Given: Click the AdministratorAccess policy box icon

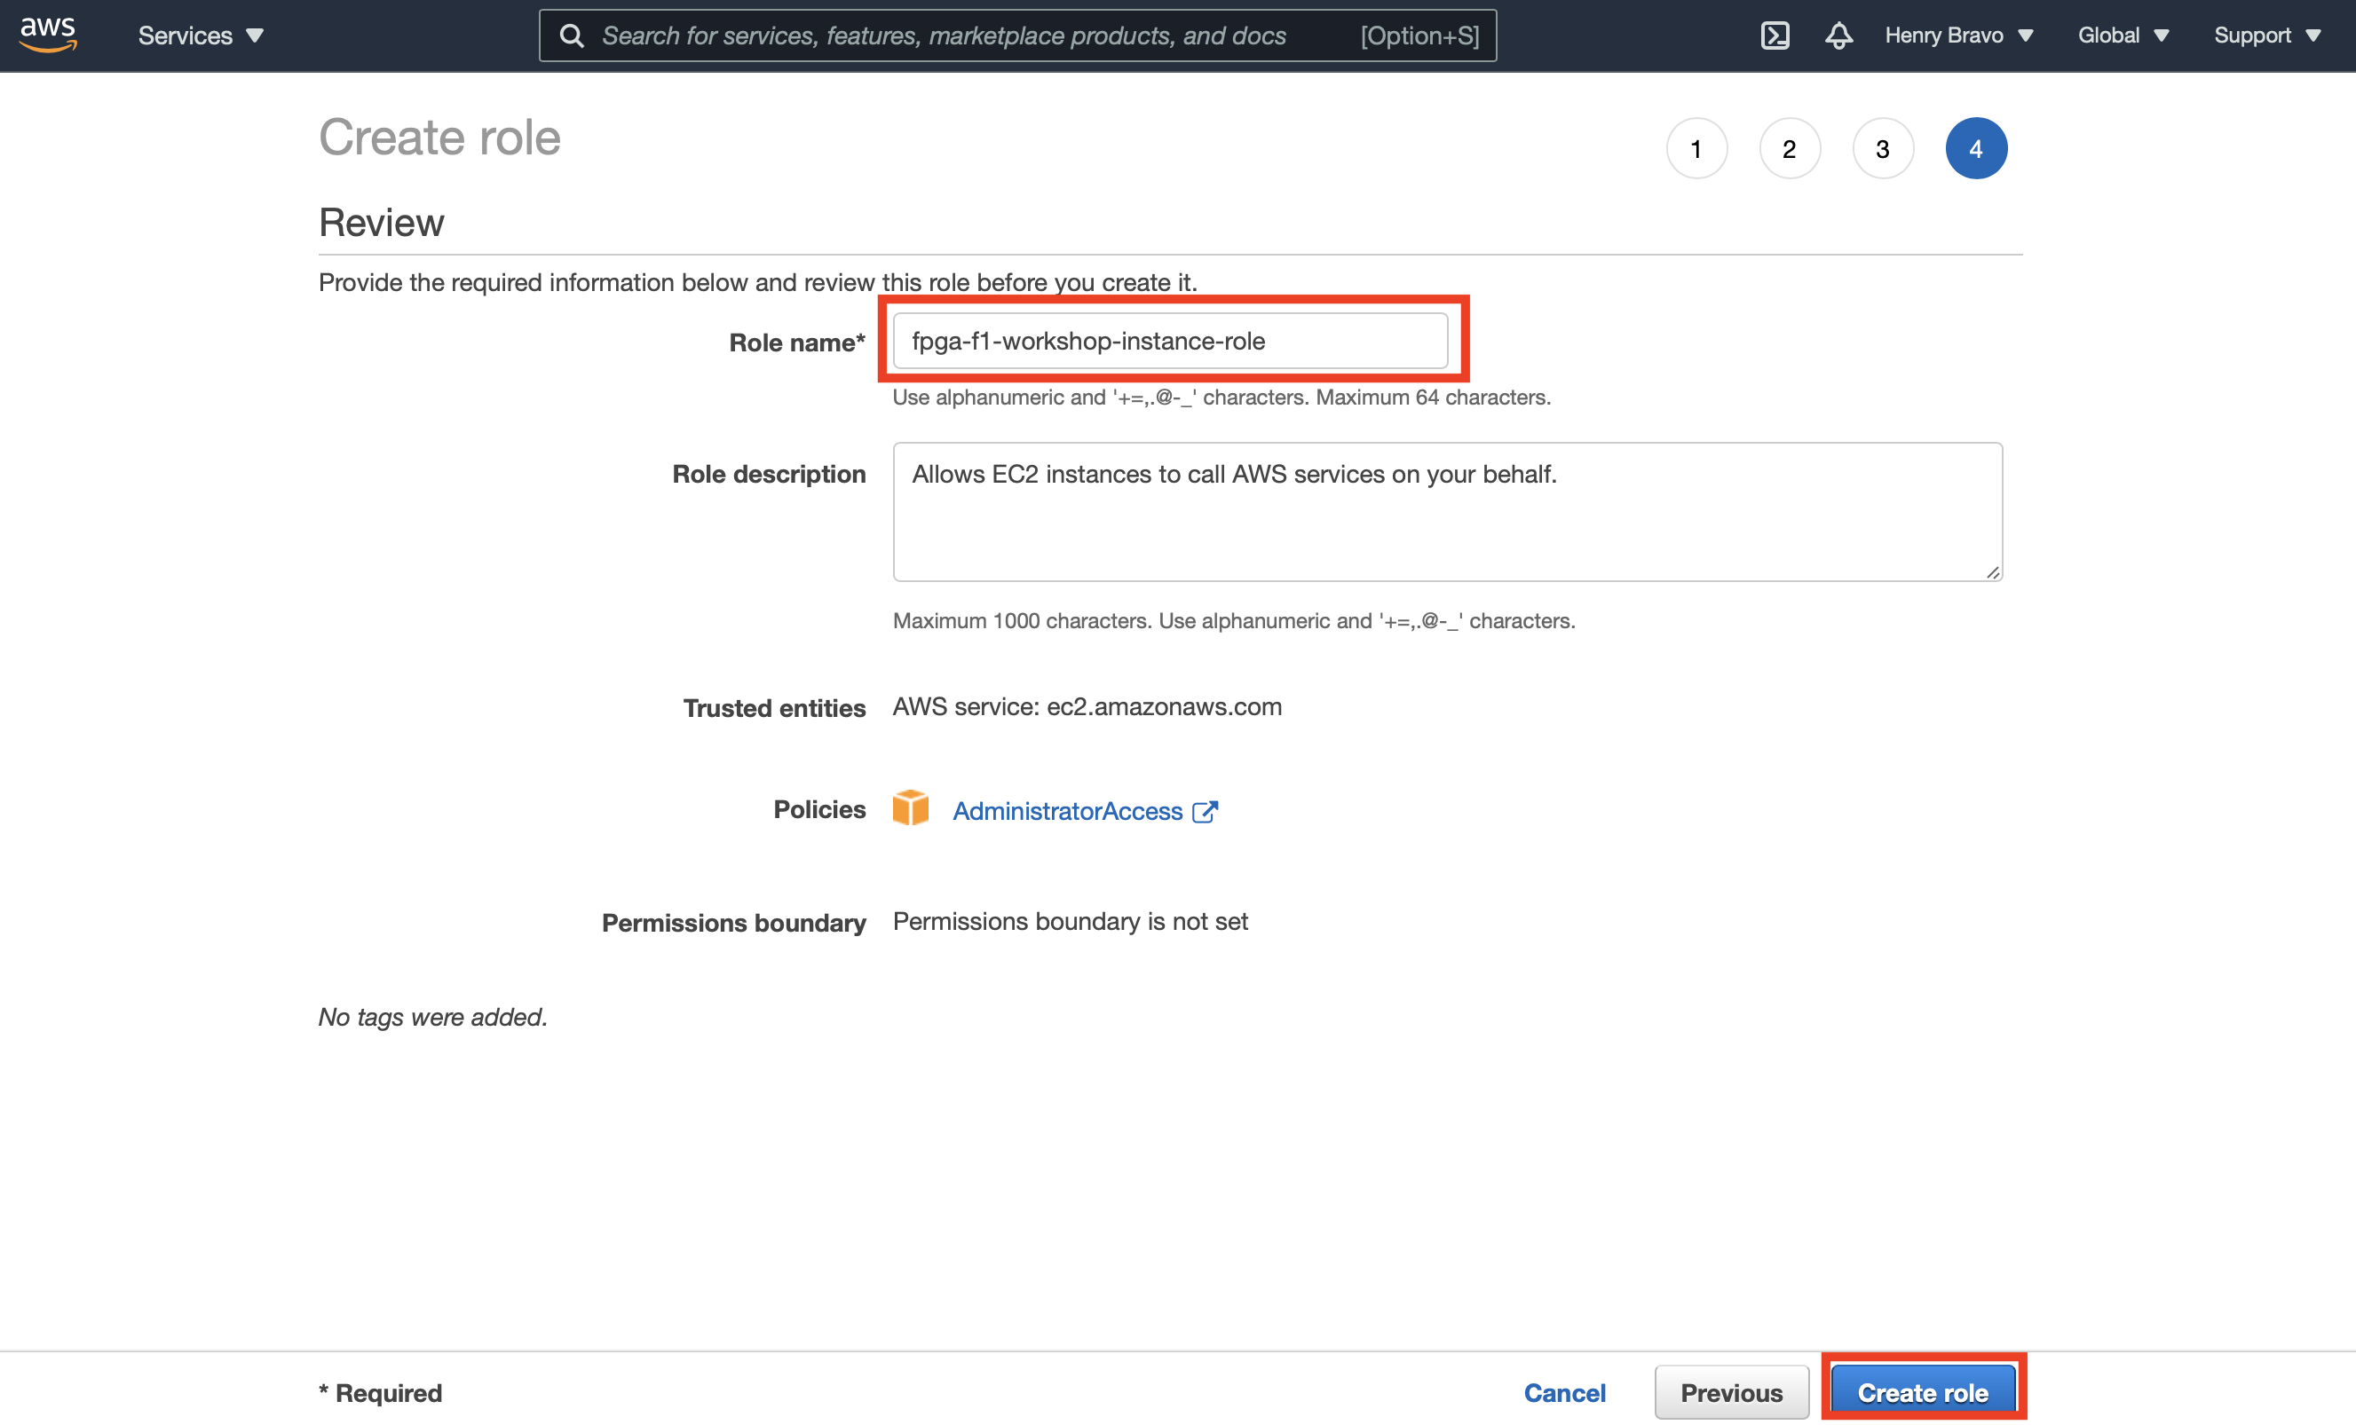Looking at the screenshot, I should click(910, 807).
